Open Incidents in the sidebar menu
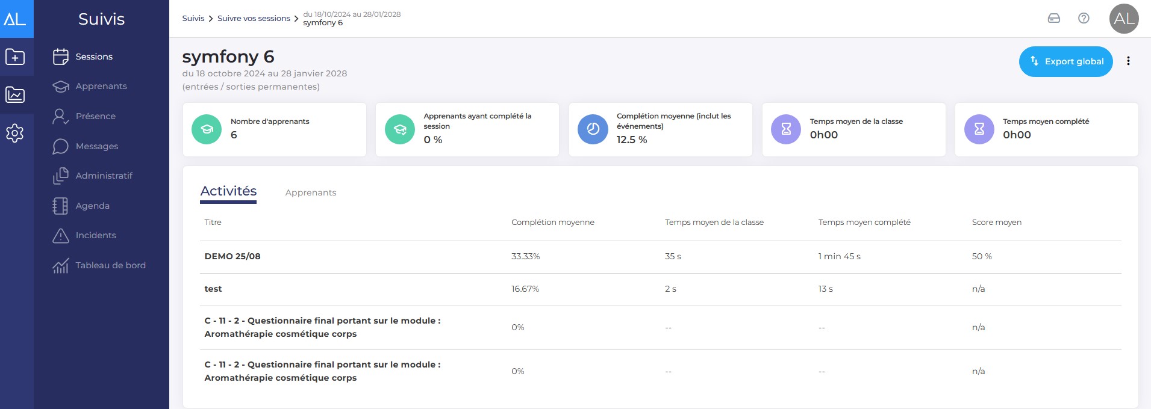Image resolution: width=1151 pixels, height=409 pixels. pos(96,235)
